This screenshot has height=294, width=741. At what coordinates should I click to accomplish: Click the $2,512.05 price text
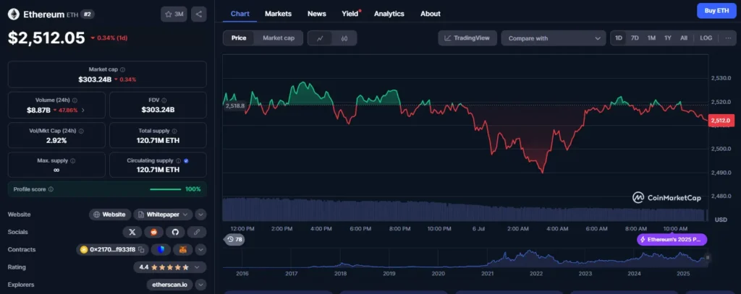(46, 38)
